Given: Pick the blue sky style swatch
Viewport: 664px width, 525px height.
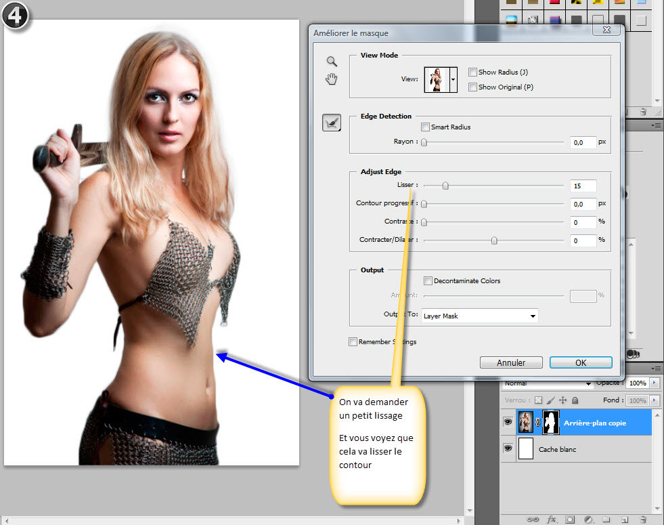Looking at the screenshot, I should point(511,20).
